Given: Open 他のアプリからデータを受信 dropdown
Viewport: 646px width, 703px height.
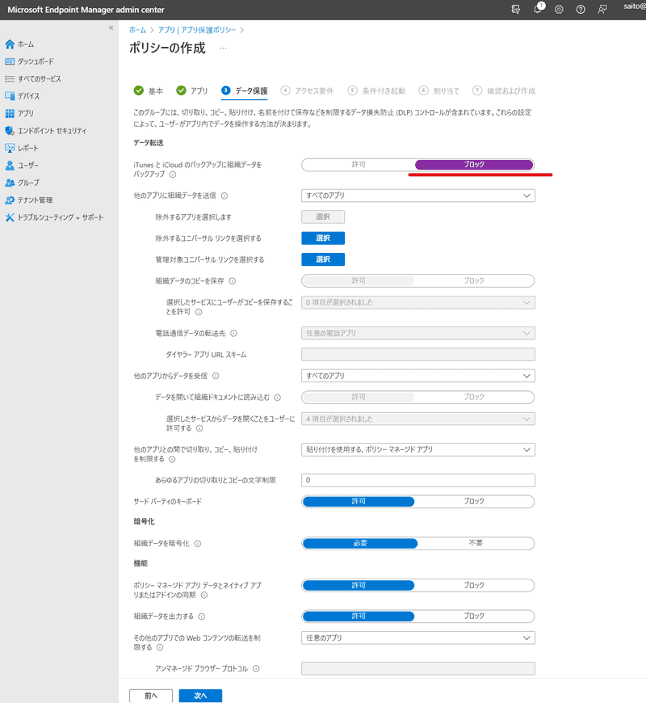Looking at the screenshot, I should pyautogui.click(x=417, y=376).
